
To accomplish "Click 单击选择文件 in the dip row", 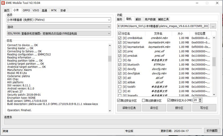I will (x=159, y=60).
